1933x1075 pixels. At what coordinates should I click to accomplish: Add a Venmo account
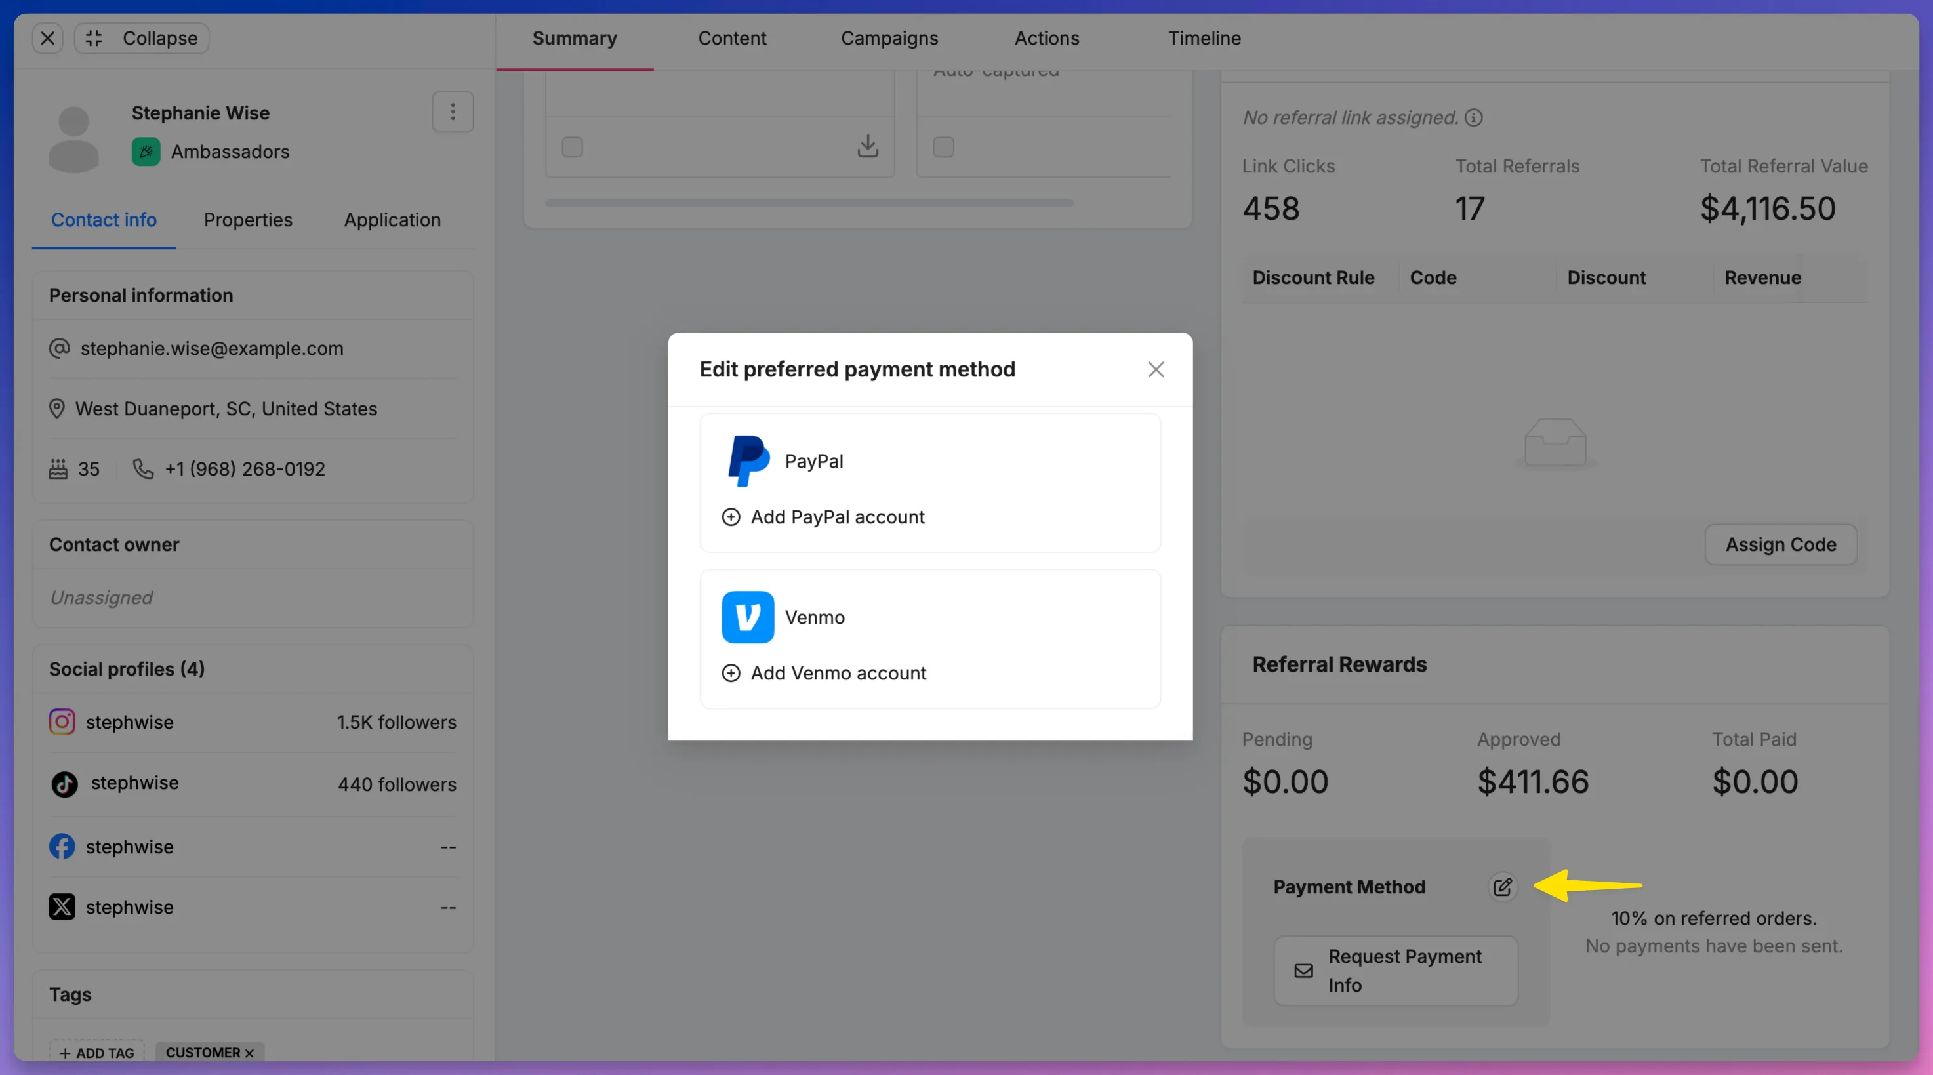pos(824,673)
